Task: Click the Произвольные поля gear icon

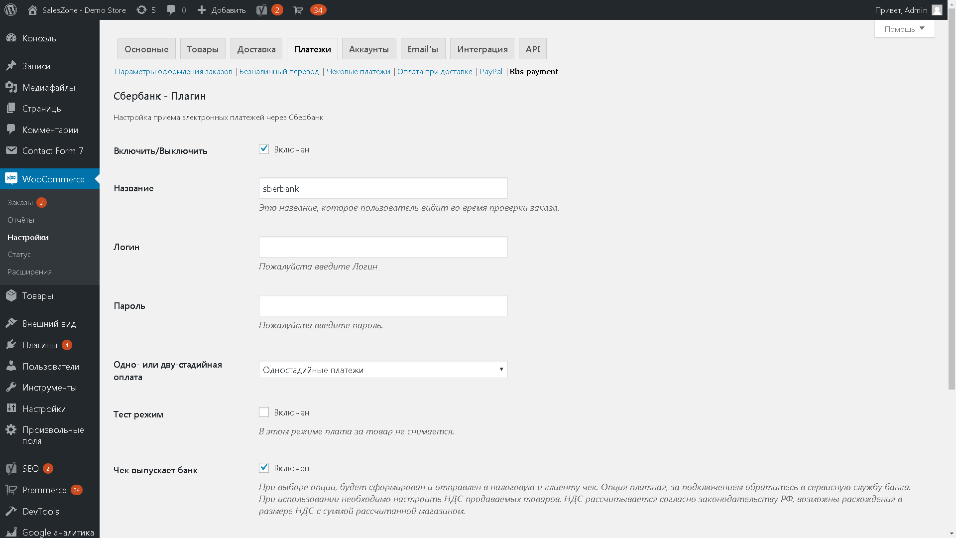Action: click(x=11, y=429)
